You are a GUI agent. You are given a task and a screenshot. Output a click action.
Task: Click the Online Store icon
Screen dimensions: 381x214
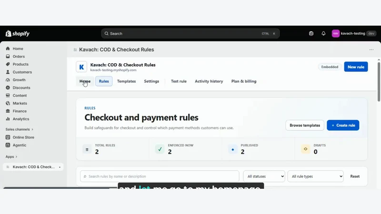tap(8, 137)
